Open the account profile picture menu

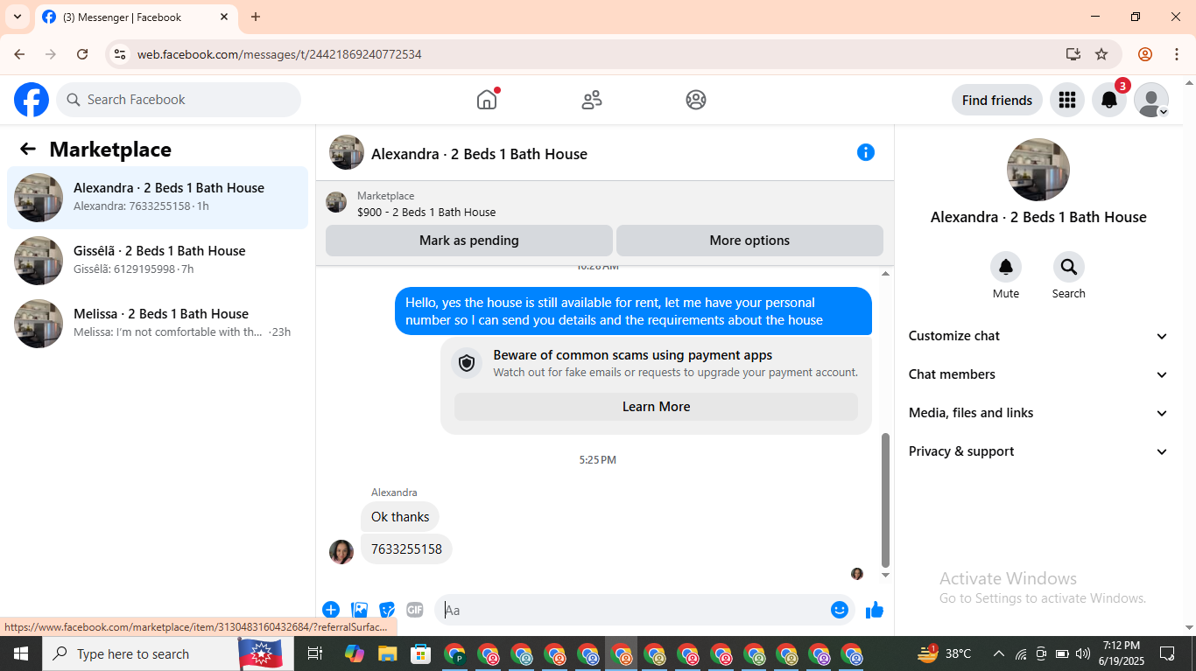pyautogui.click(x=1151, y=100)
